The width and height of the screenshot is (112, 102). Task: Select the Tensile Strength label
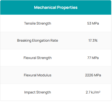click(x=38, y=23)
